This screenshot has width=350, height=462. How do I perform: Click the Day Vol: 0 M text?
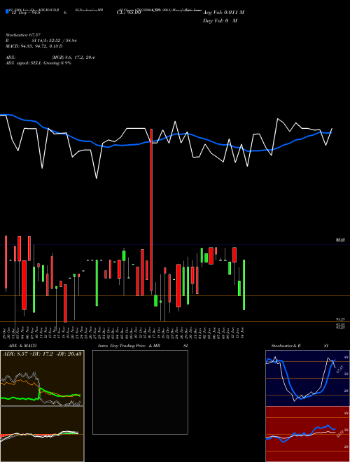pos(220,21)
